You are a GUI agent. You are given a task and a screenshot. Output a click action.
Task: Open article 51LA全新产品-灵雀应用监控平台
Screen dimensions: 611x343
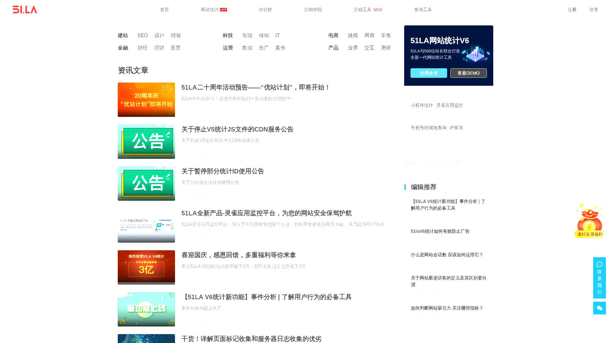[x=266, y=213]
